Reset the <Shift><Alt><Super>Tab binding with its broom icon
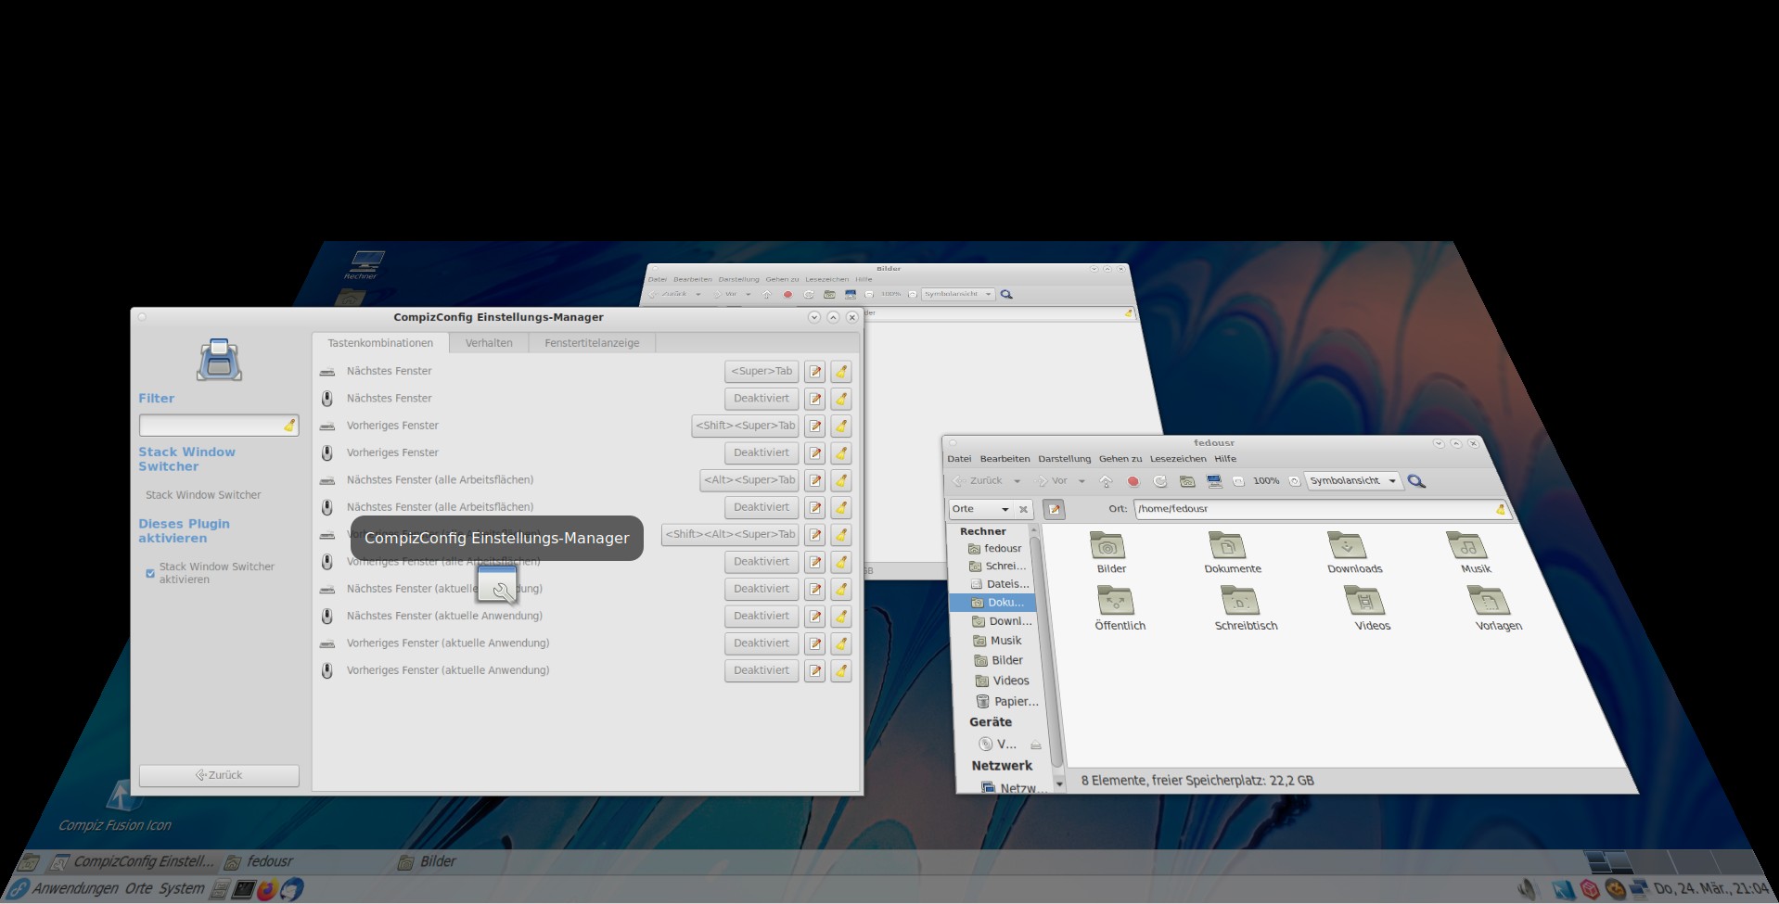 (841, 535)
